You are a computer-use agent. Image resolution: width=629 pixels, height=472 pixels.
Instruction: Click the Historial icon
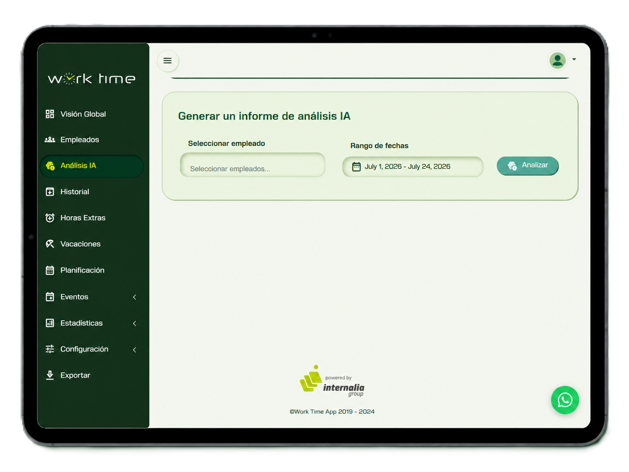[x=50, y=192]
